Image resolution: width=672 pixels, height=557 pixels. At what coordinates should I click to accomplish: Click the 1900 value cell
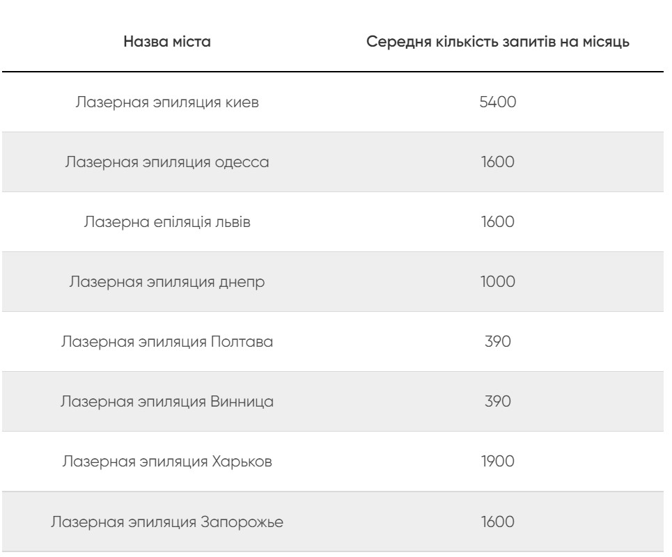498,462
